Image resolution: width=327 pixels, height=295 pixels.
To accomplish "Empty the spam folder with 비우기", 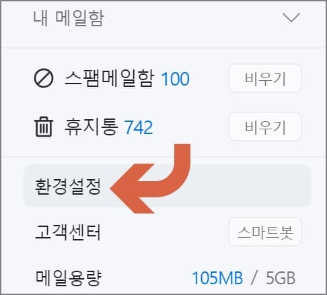I will pyautogui.click(x=265, y=78).
